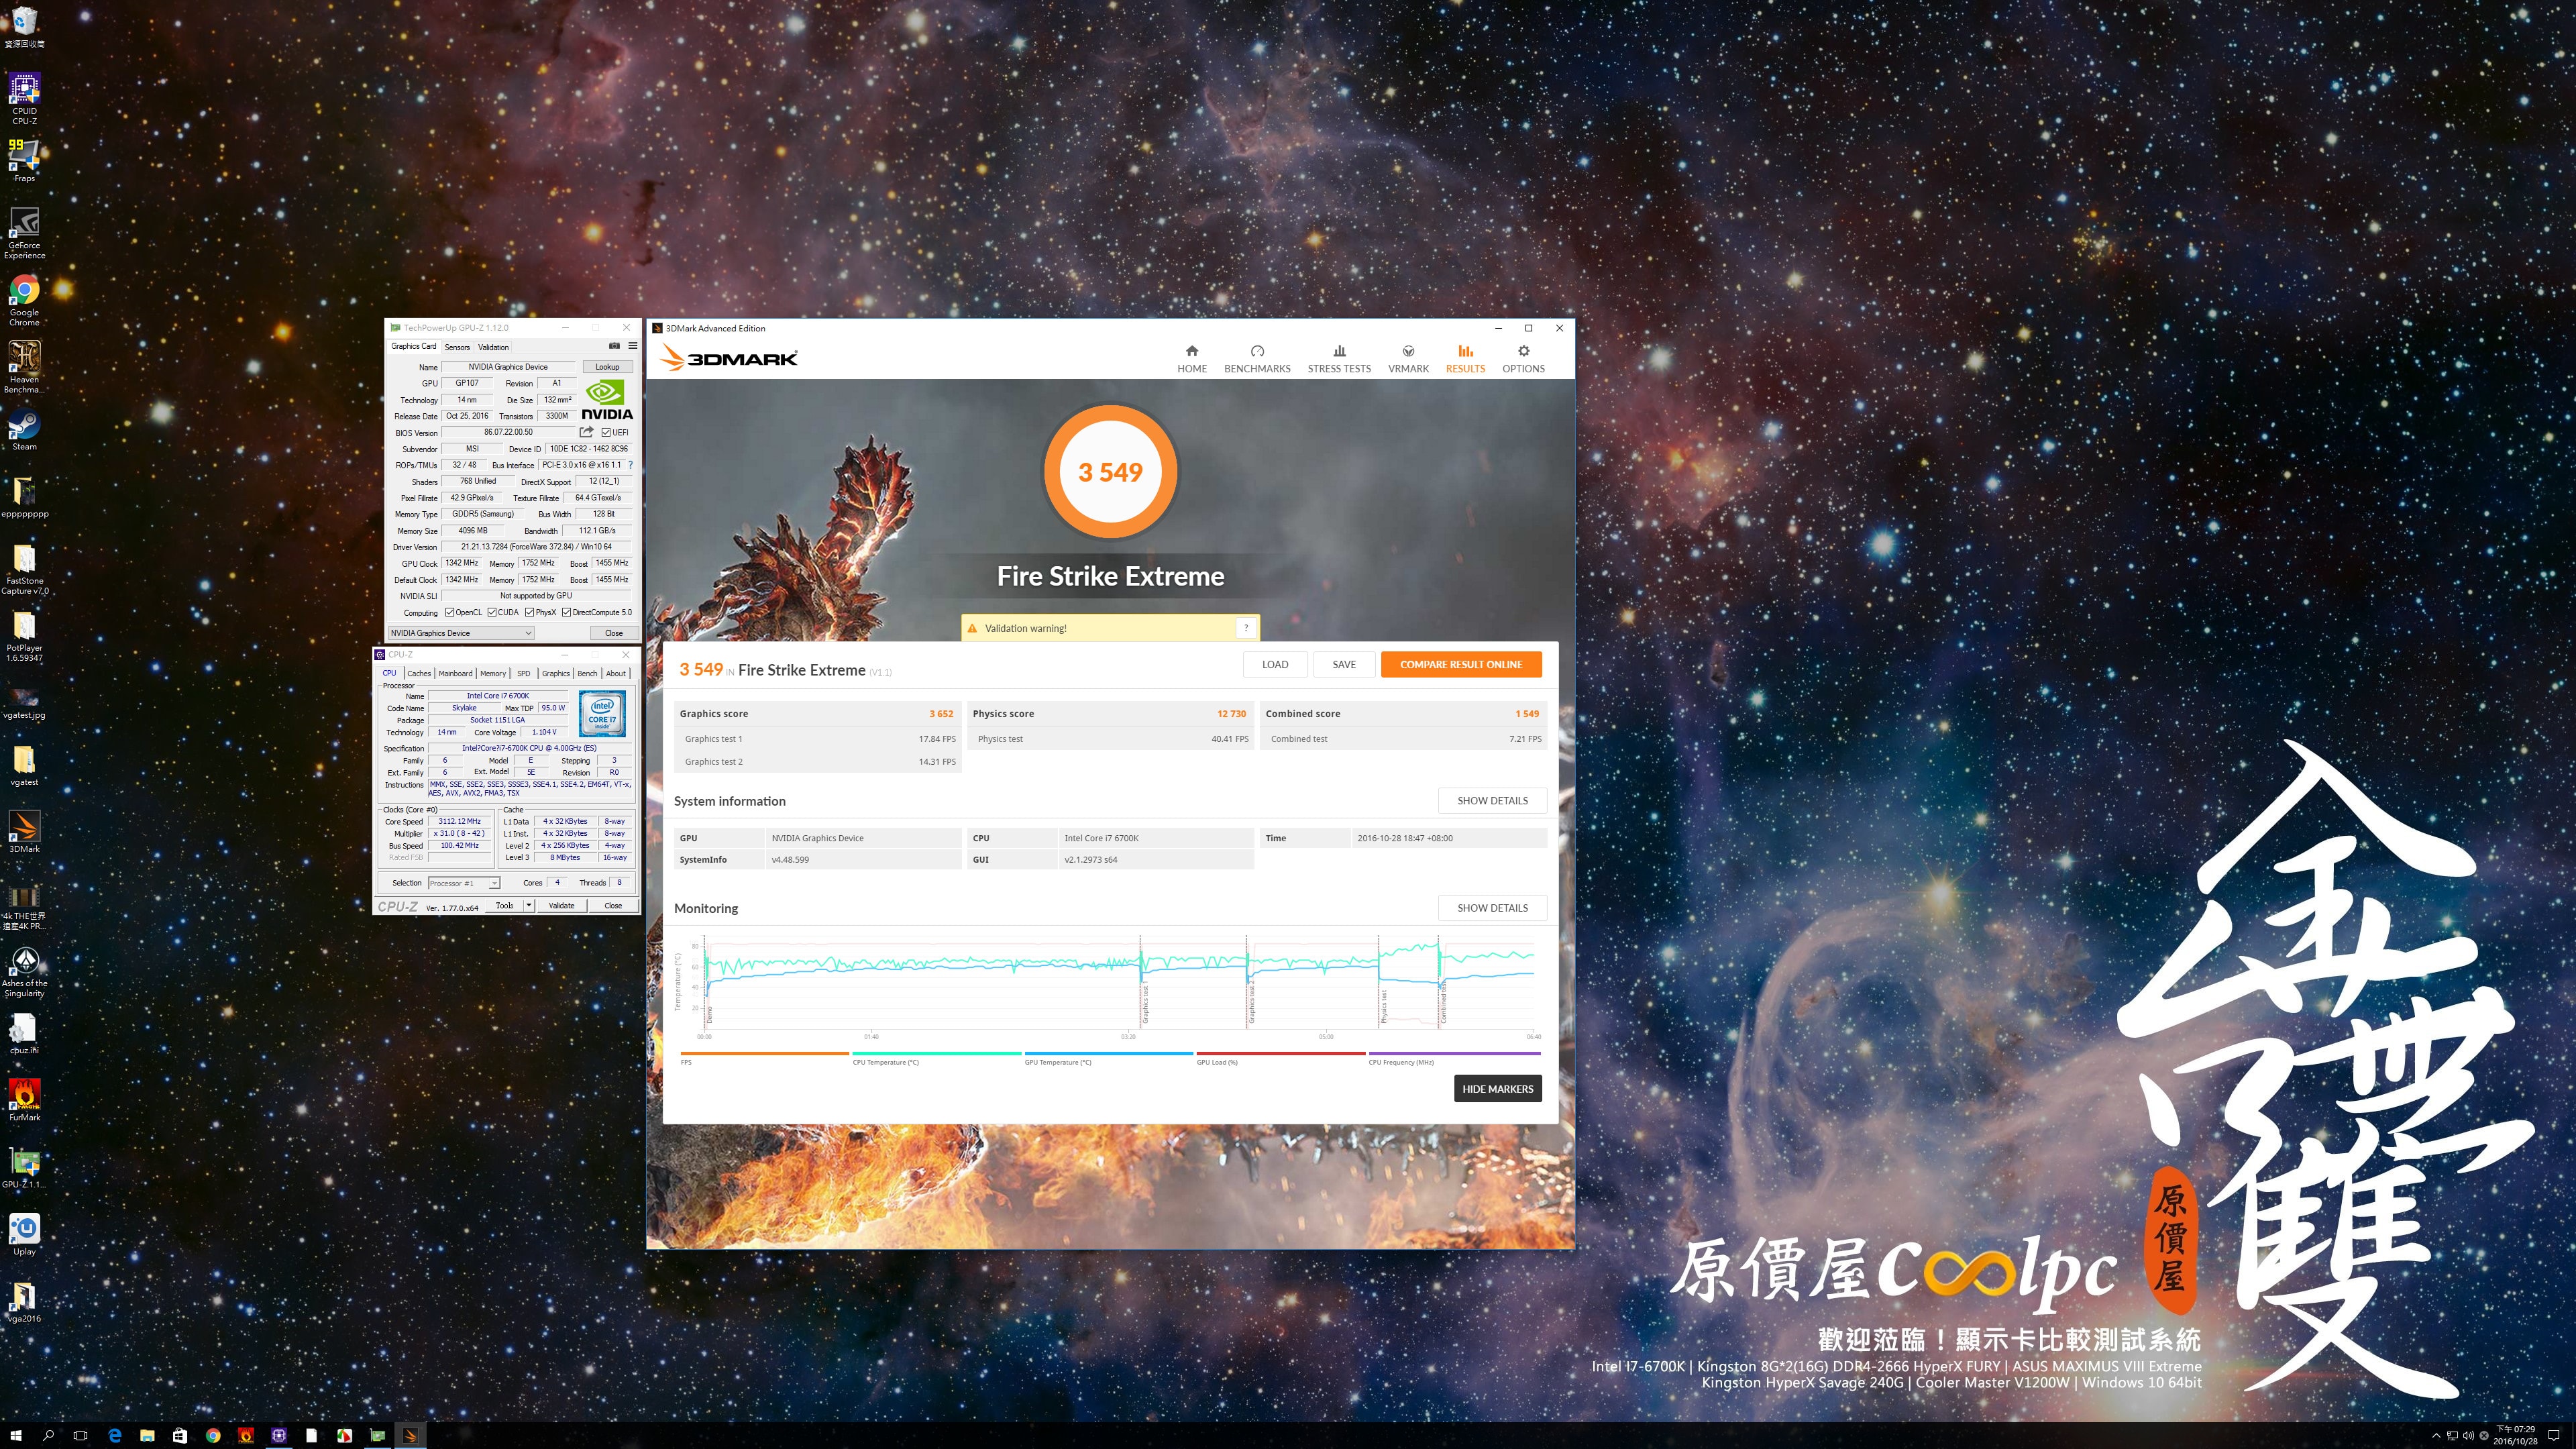Image resolution: width=2576 pixels, height=1449 pixels.
Task: Open the Task View taskbar button
Action: pos(81,1435)
